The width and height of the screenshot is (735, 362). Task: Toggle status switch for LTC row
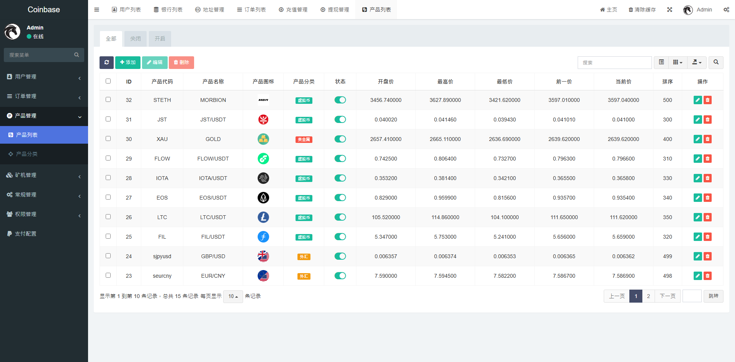[340, 217]
